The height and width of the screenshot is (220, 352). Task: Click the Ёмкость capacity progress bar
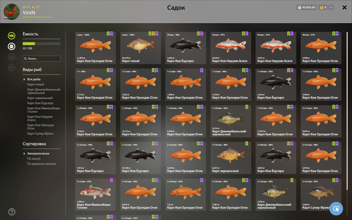pyautogui.click(x=42, y=43)
